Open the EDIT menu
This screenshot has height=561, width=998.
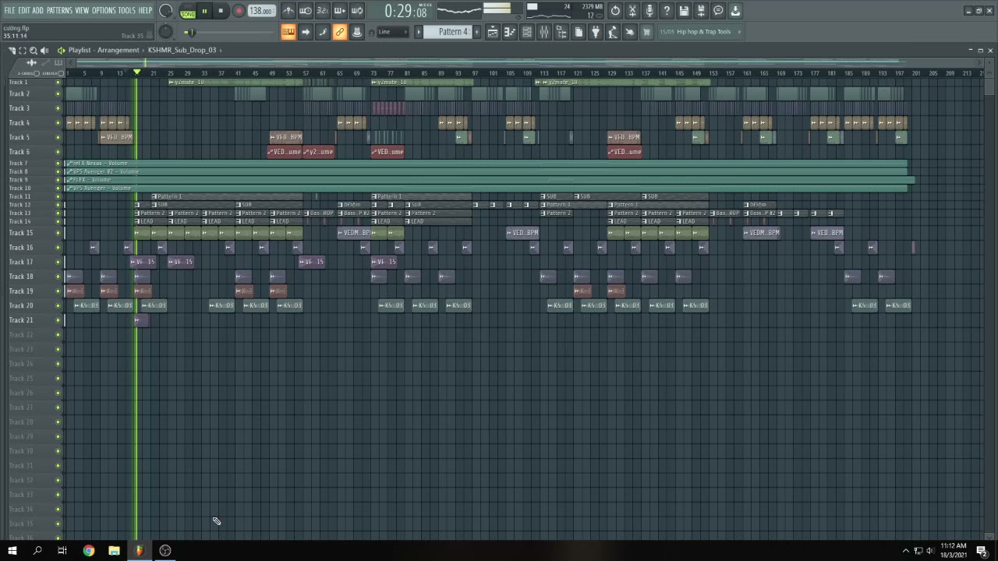[x=24, y=10]
